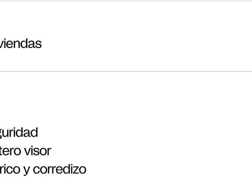Click the divider line below "viendas"

pos(126,71)
